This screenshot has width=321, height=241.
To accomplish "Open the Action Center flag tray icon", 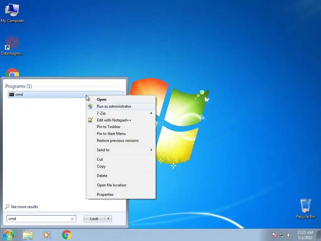I will (x=274, y=235).
